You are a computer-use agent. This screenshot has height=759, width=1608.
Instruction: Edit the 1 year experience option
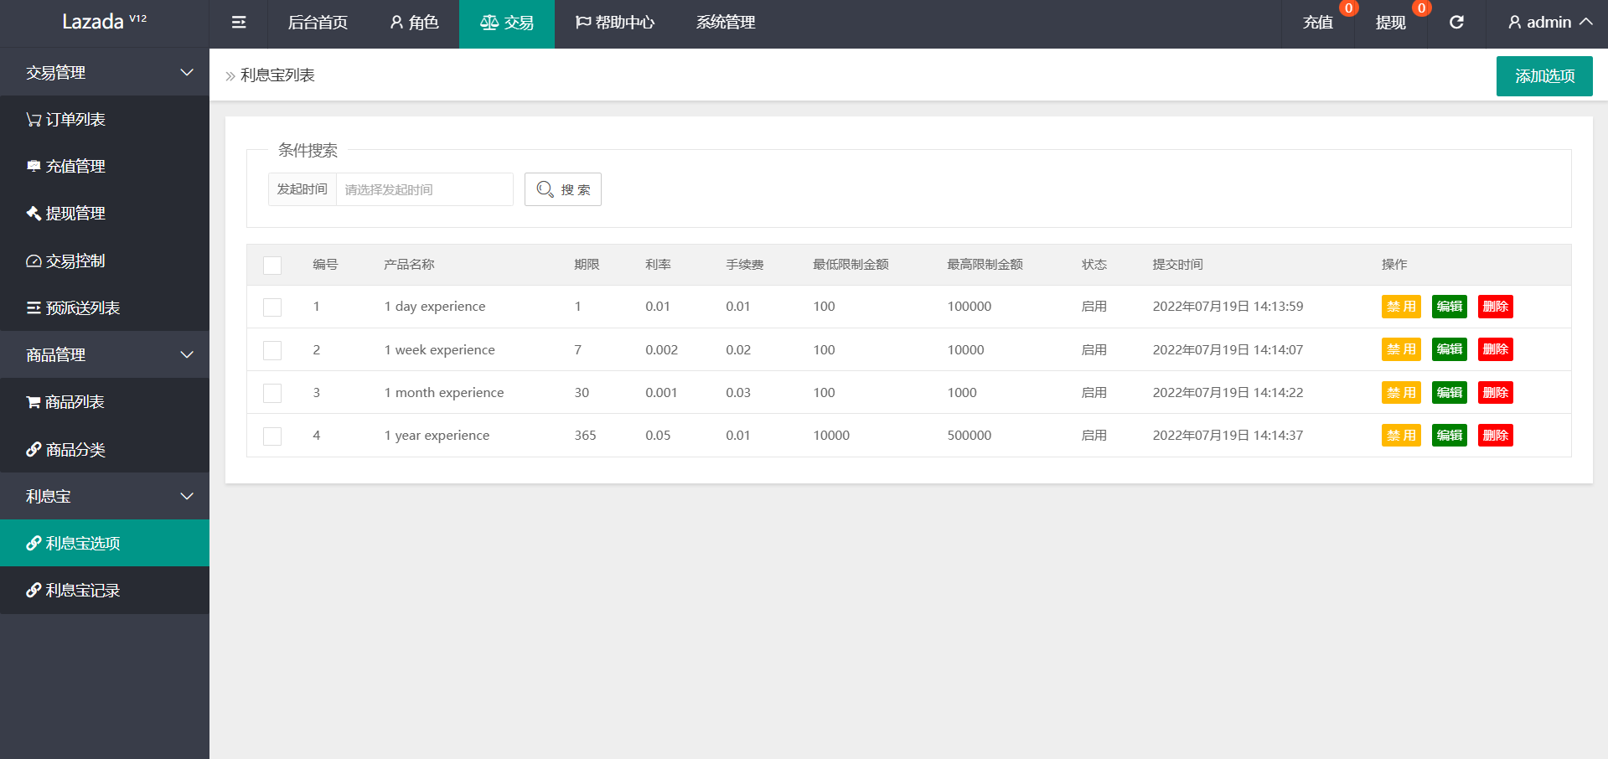[1450, 436]
